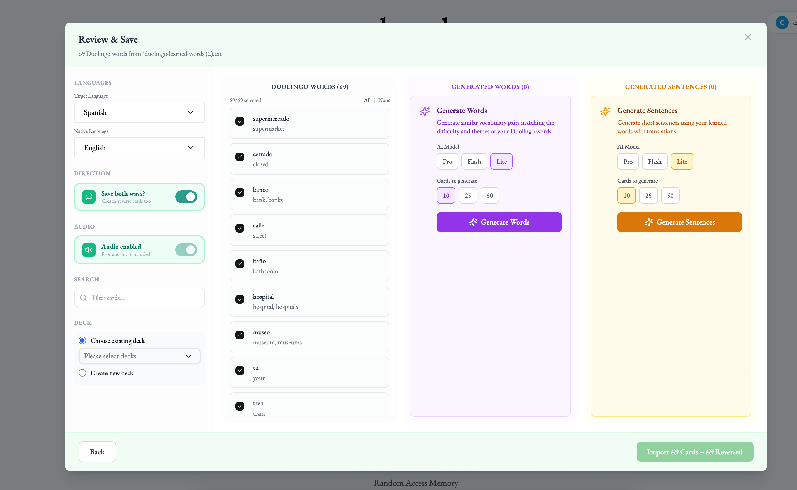
Task: Click the orange sparkle icon beside Generate Sentences
Action: 605,111
